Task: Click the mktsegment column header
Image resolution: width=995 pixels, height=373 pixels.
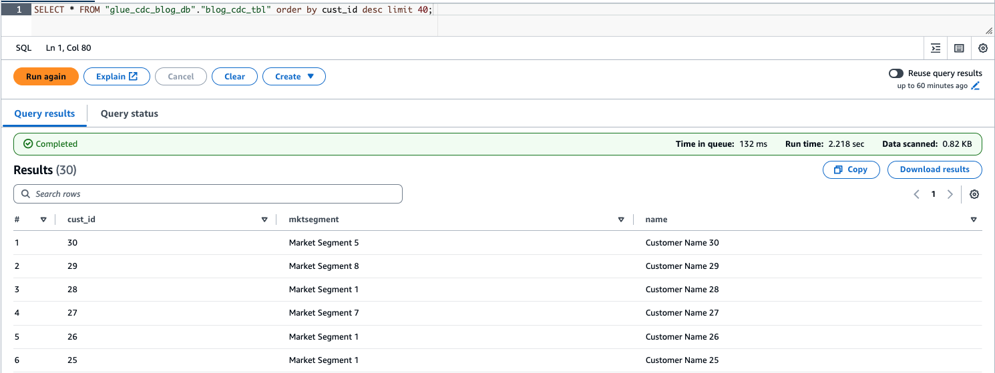Action: (x=314, y=220)
